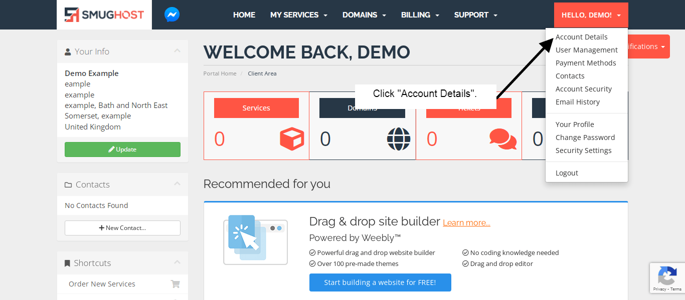Follow the Learn more link
Viewport: 685px width, 300px height.
point(466,222)
